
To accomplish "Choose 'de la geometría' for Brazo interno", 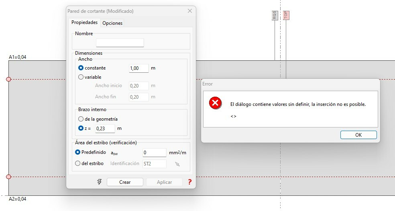I will [x=81, y=119].
